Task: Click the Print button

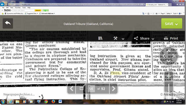Action: (171, 38)
